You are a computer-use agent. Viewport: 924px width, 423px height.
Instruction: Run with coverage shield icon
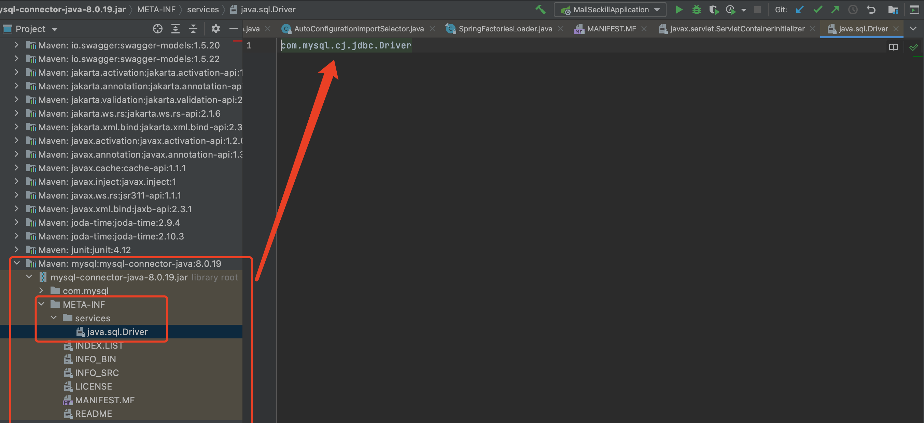tap(713, 10)
